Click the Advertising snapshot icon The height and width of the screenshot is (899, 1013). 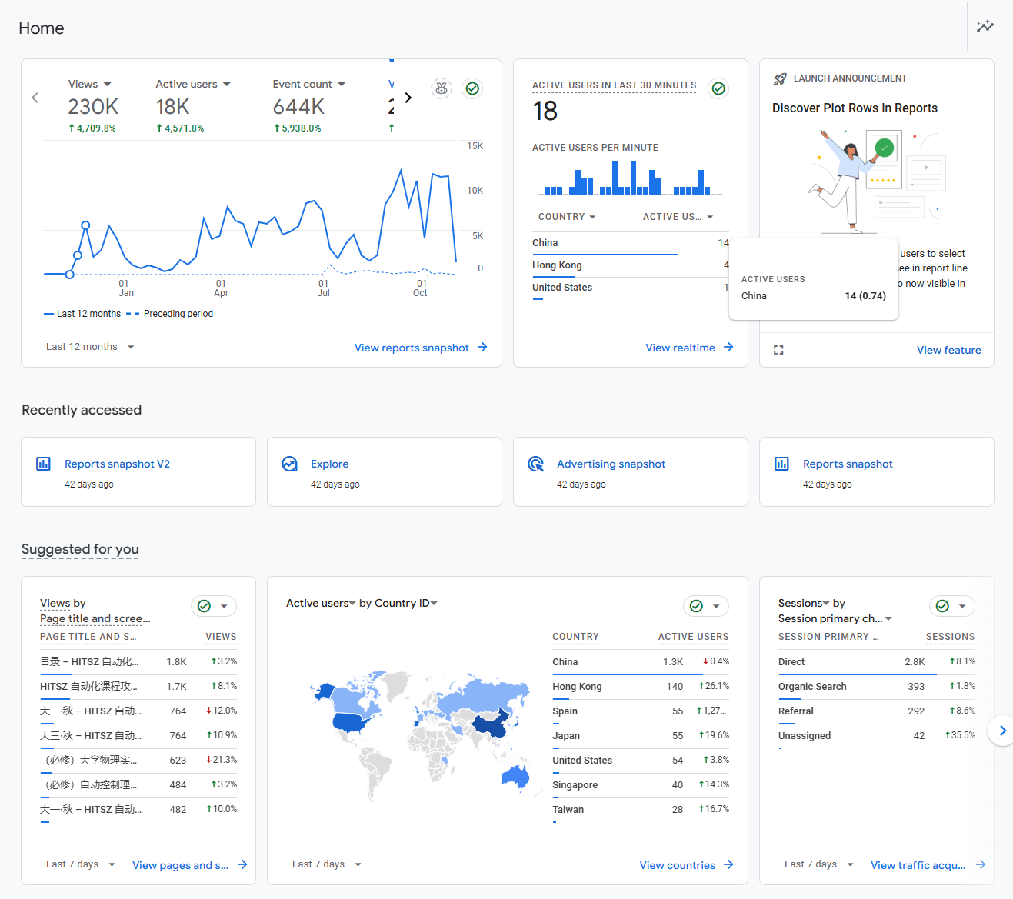pos(535,464)
